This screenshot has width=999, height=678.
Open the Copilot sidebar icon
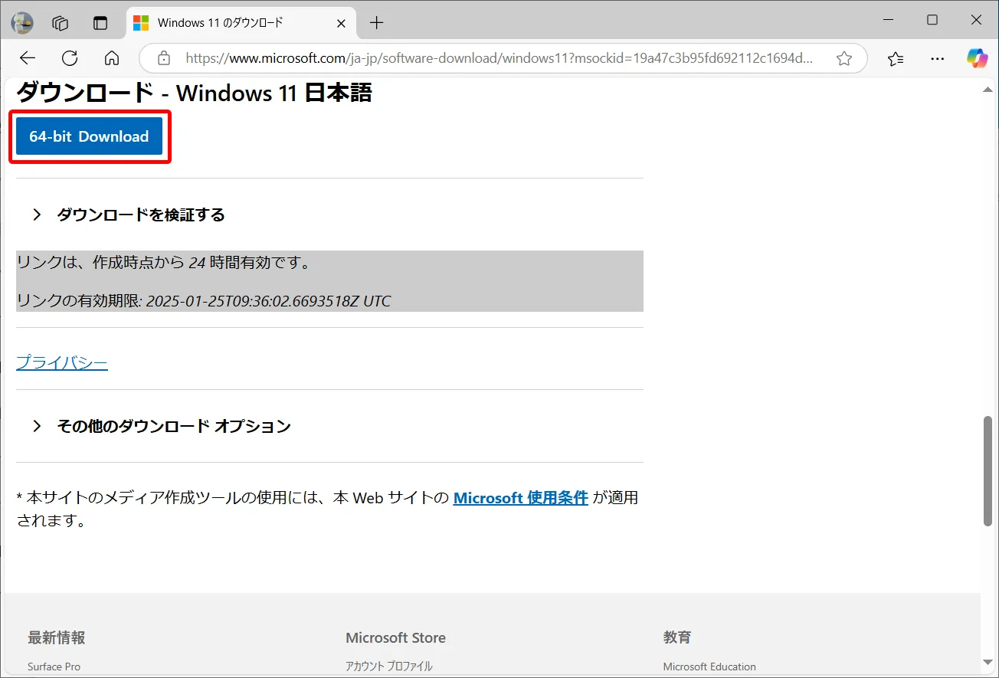tap(977, 58)
